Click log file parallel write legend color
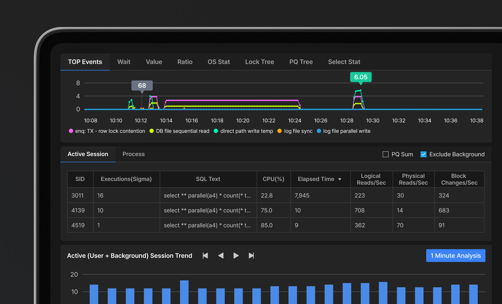The width and height of the screenshot is (502, 304). click(319, 131)
